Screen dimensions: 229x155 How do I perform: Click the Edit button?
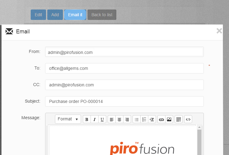[38, 15]
